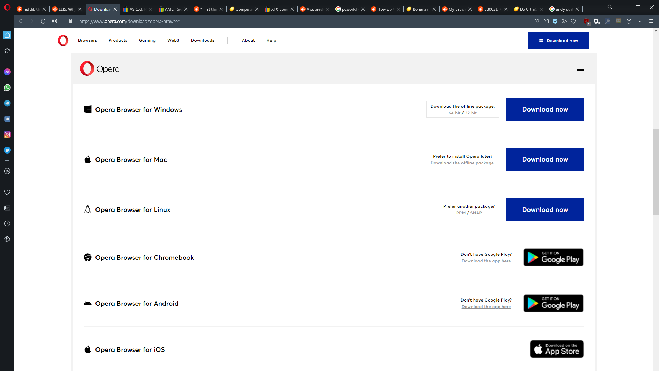
Task: Download Windows 32 bit offline package
Action: point(471,113)
